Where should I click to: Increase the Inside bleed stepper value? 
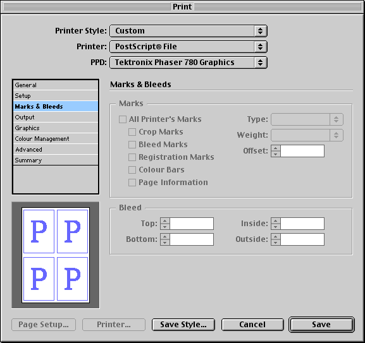pos(276,220)
